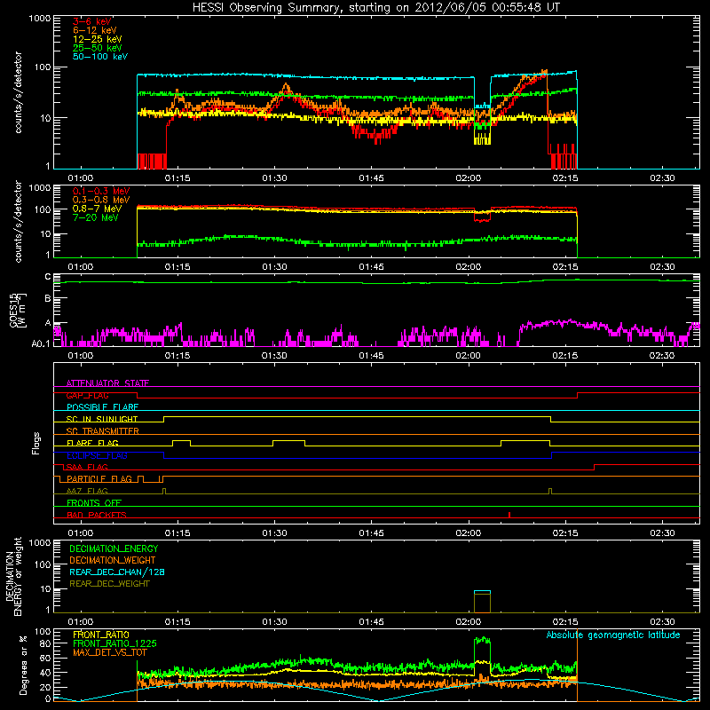Click the MAX_DET_VS_TOT legend label
The height and width of the screenshot is (710, 710).
(x=110, y=652)
